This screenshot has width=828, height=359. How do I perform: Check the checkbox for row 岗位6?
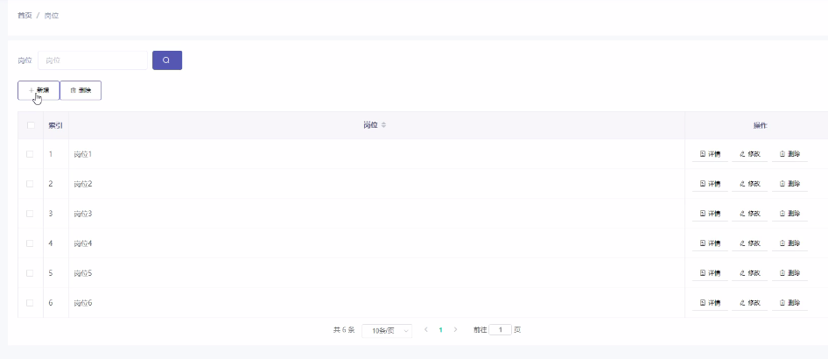30,302
